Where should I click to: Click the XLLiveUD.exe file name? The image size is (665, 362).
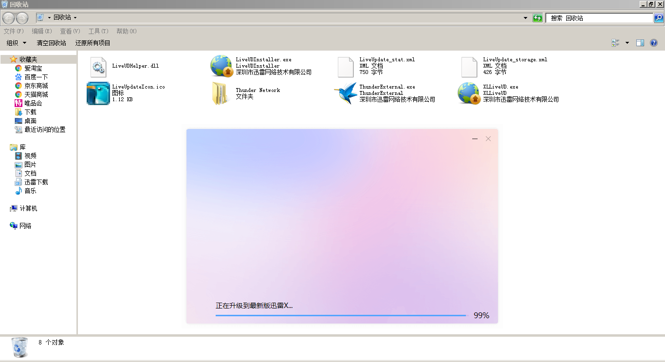point(500,87)
